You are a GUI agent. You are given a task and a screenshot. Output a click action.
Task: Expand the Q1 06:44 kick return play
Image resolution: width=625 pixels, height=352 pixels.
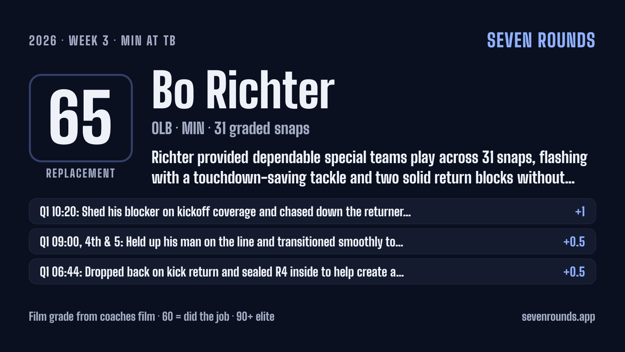pos(312,271)
